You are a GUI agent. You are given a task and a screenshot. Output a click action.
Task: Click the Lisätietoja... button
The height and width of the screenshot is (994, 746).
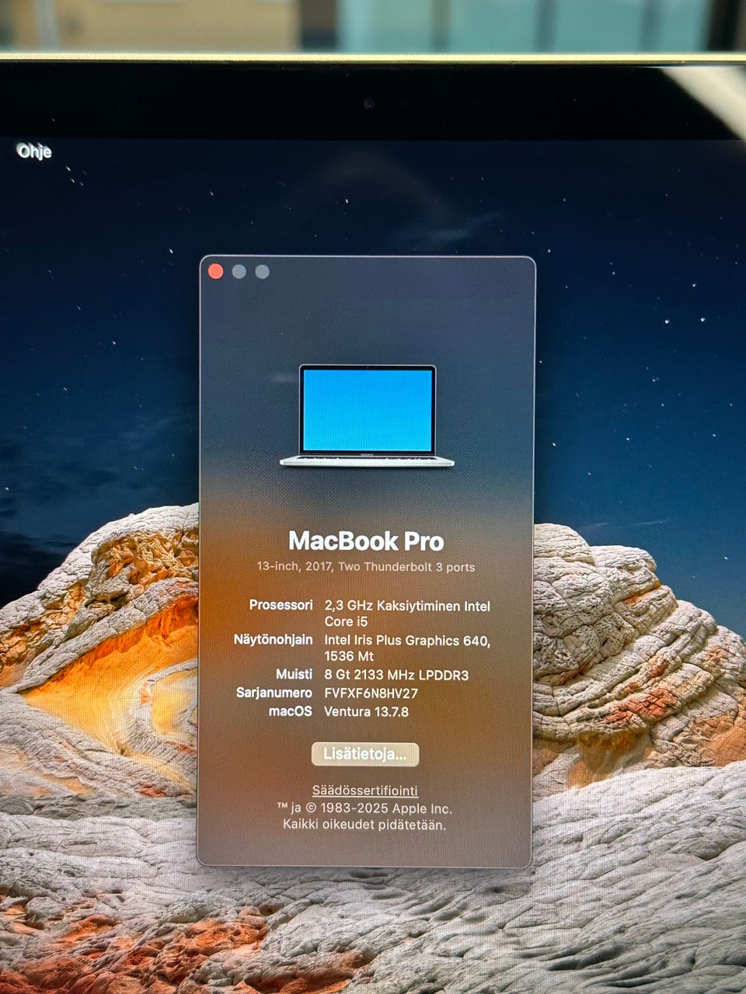[365, 754]
